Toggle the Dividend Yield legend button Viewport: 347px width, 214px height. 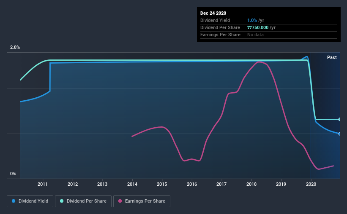[x=30, y=201]
